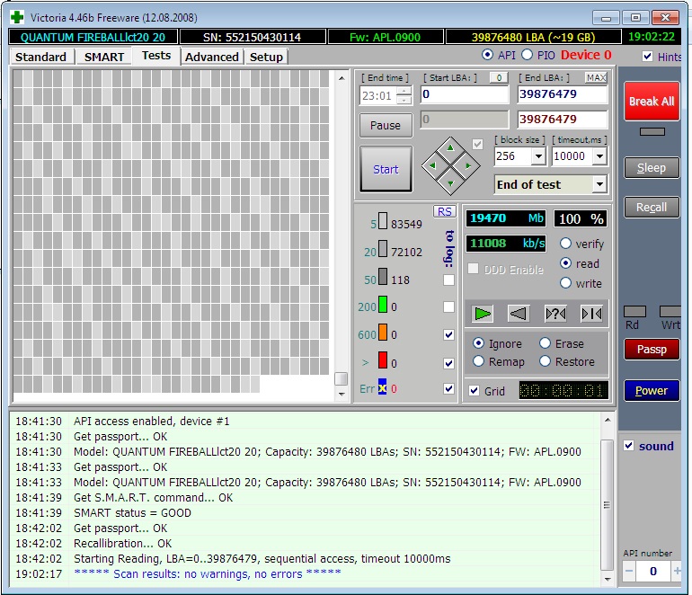Click the white 5 ms block indicator
692x595 pixels.
[383, 221]
